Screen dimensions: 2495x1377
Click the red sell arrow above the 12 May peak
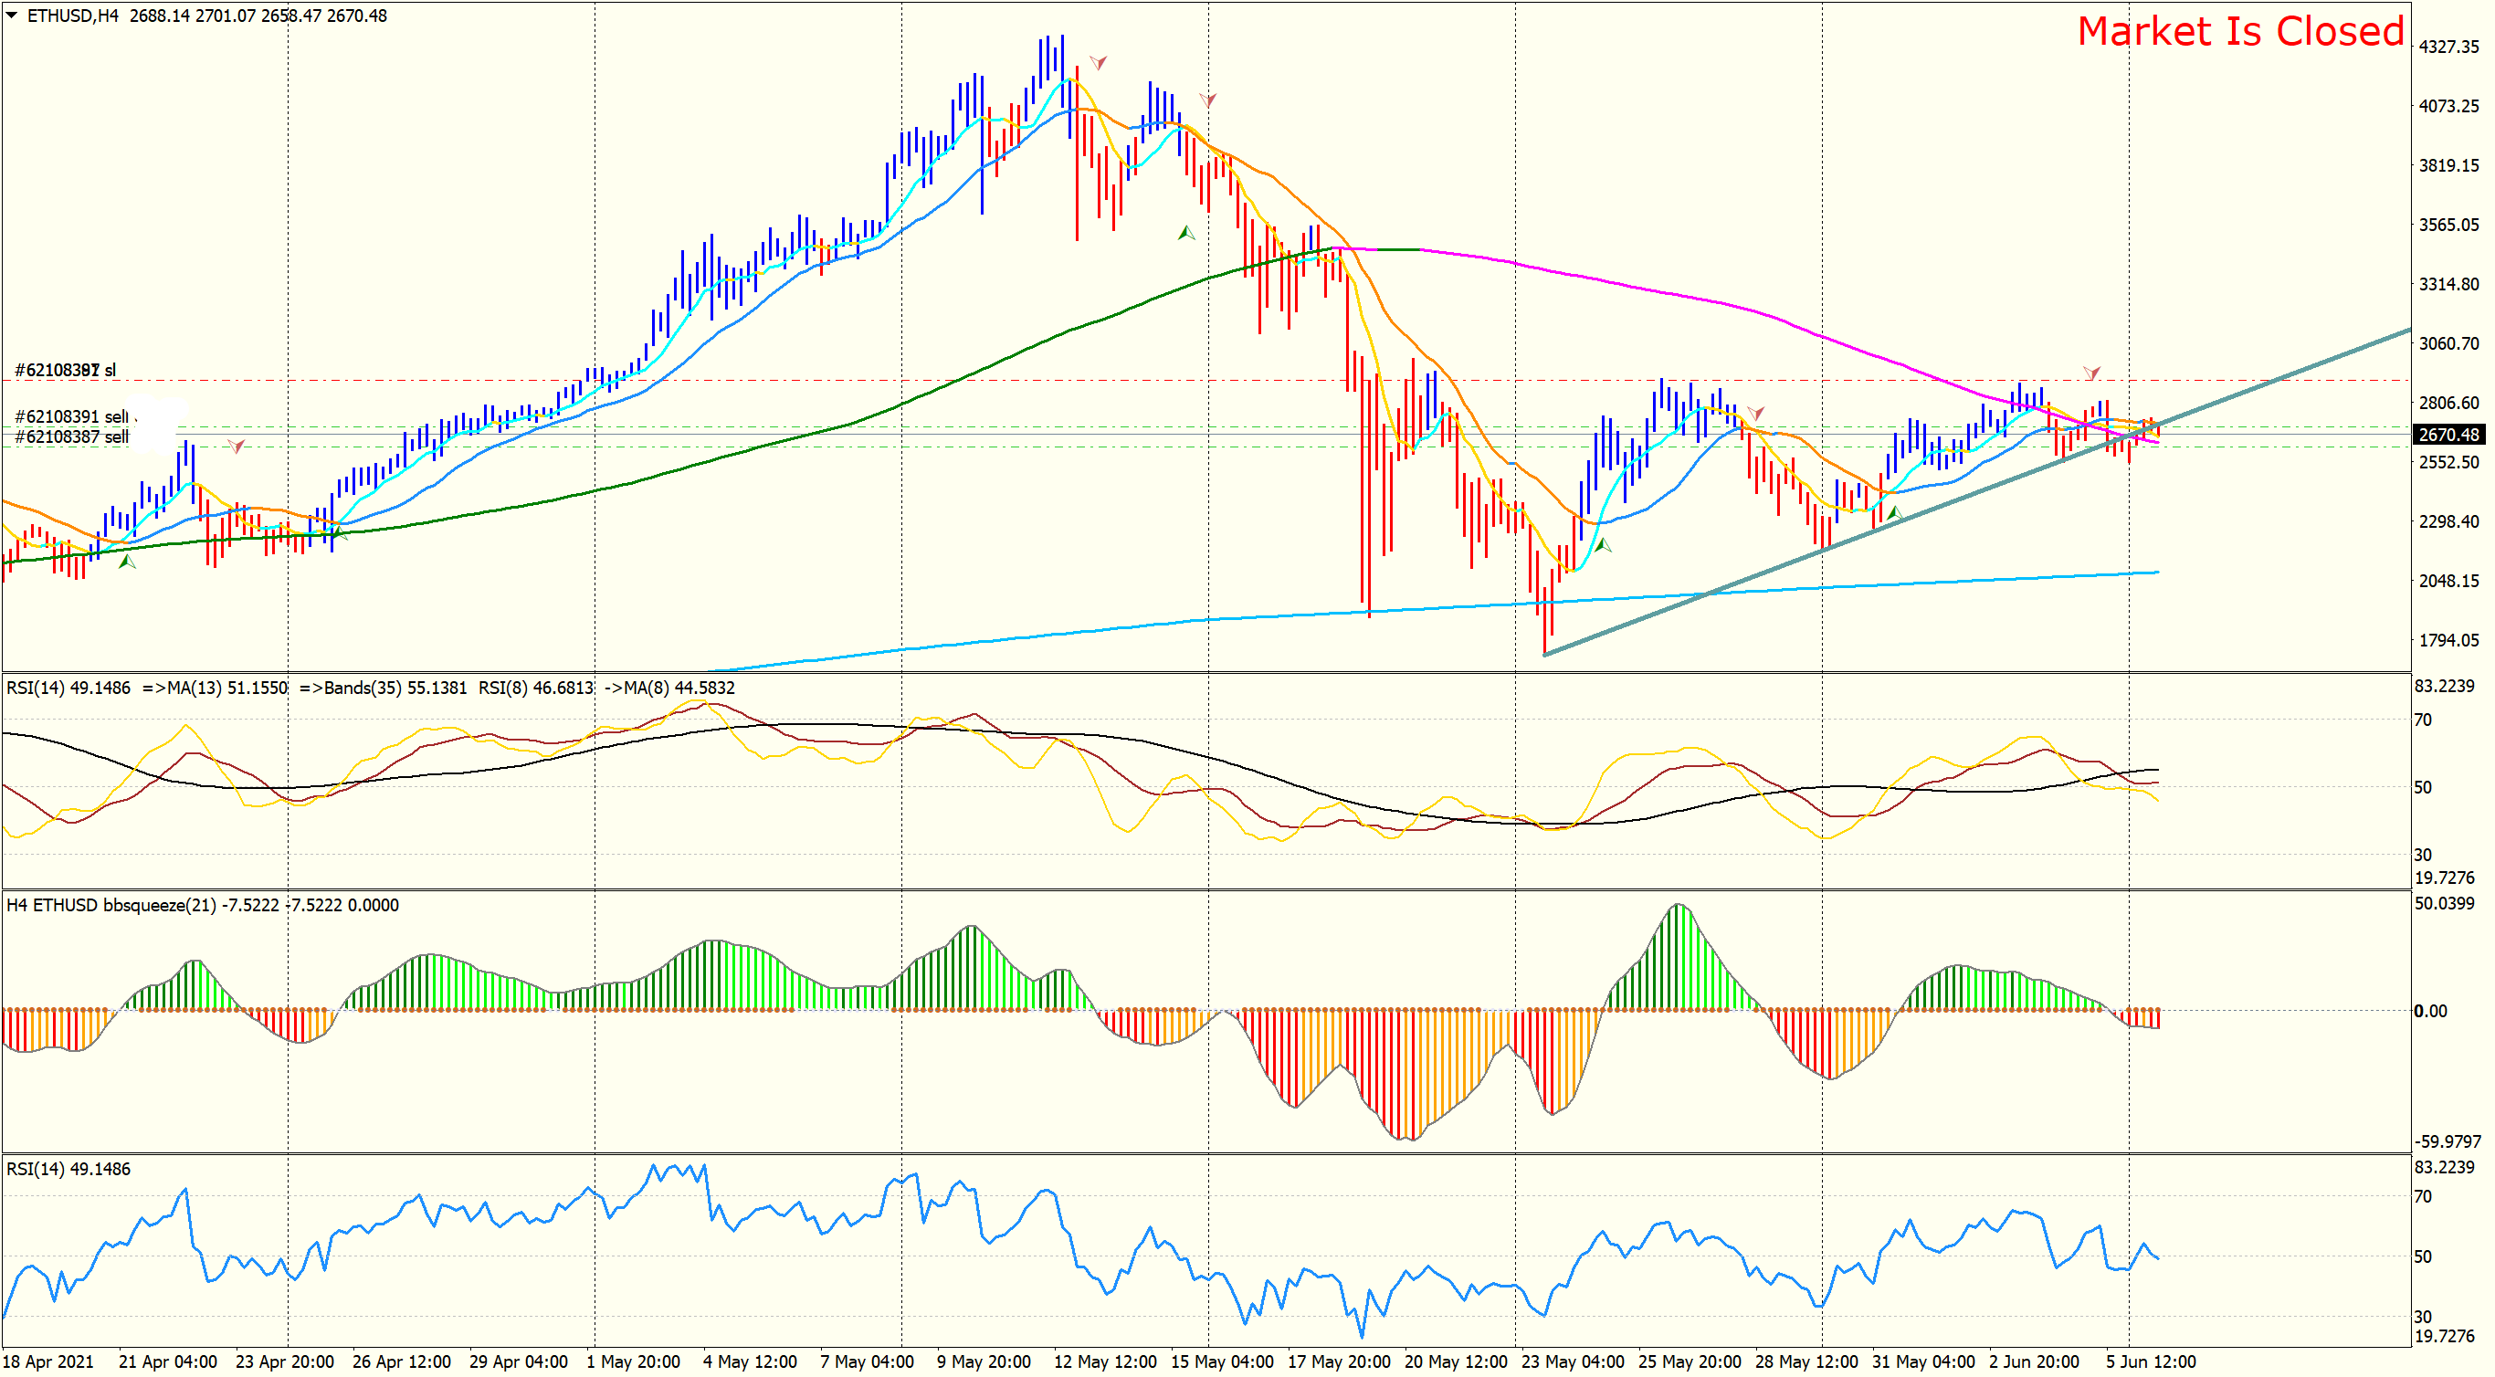pos(1099,63)
